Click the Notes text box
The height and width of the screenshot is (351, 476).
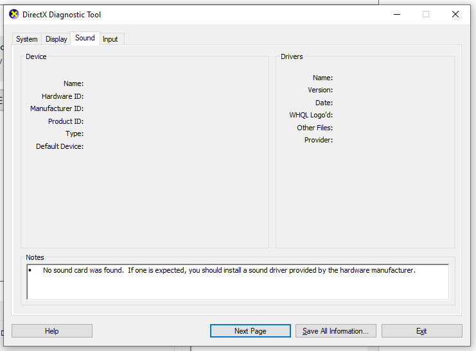click(238, 282)
